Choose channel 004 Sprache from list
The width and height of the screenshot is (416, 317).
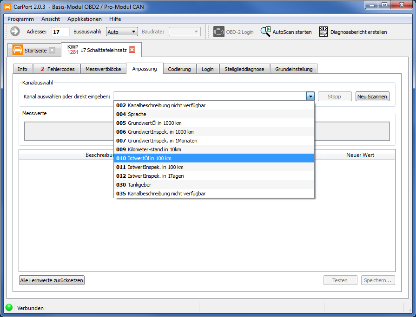214,114
